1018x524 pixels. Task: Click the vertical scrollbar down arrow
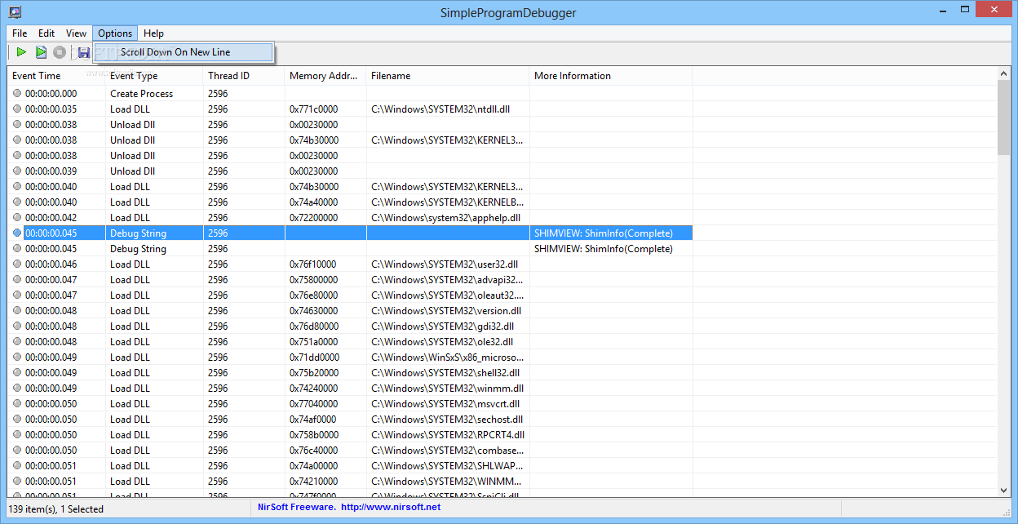pyautogui.click(x=1004, y=490)
